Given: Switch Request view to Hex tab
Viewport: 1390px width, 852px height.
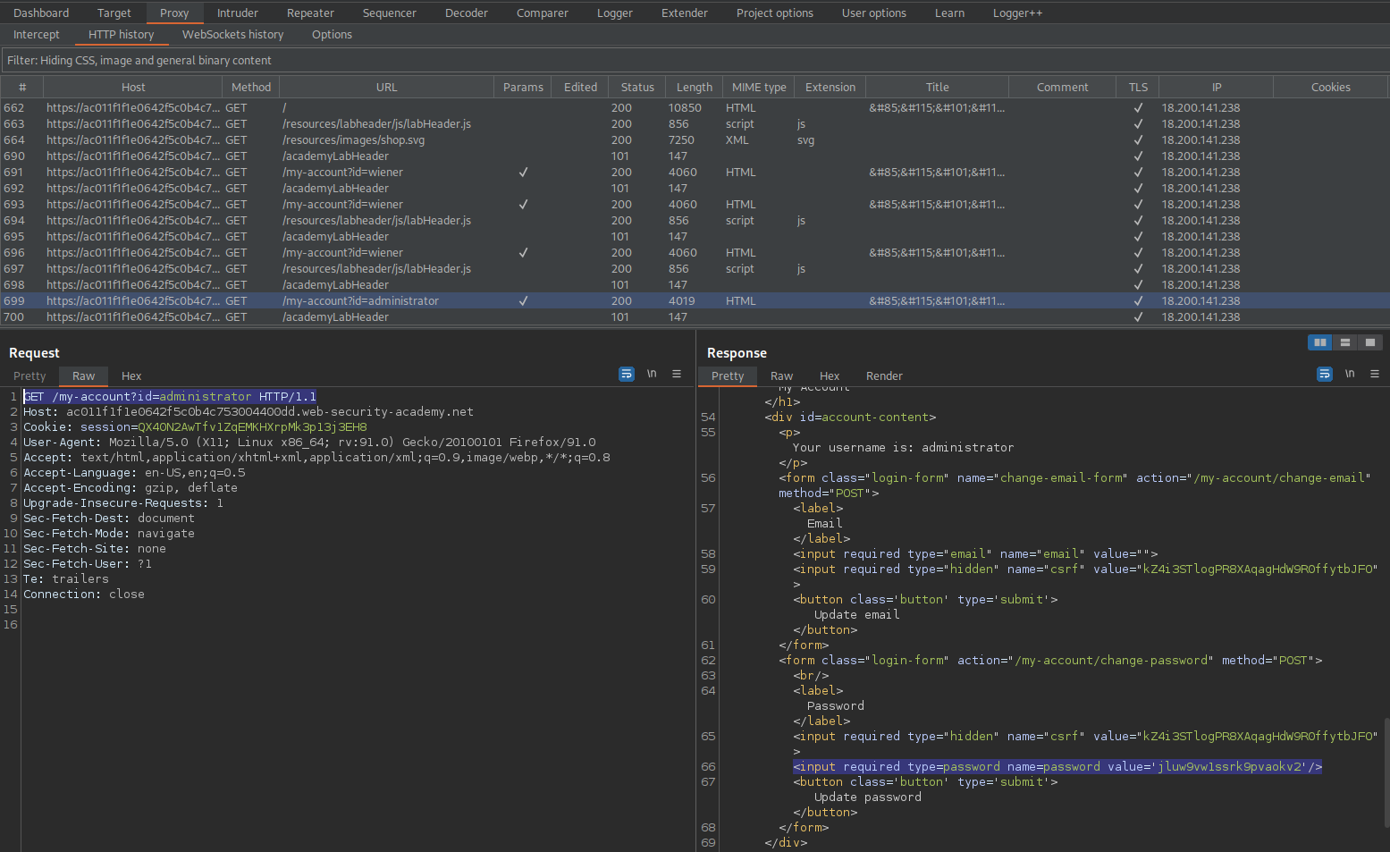Looking at the screenshot, I should click(x=131, y=375).
